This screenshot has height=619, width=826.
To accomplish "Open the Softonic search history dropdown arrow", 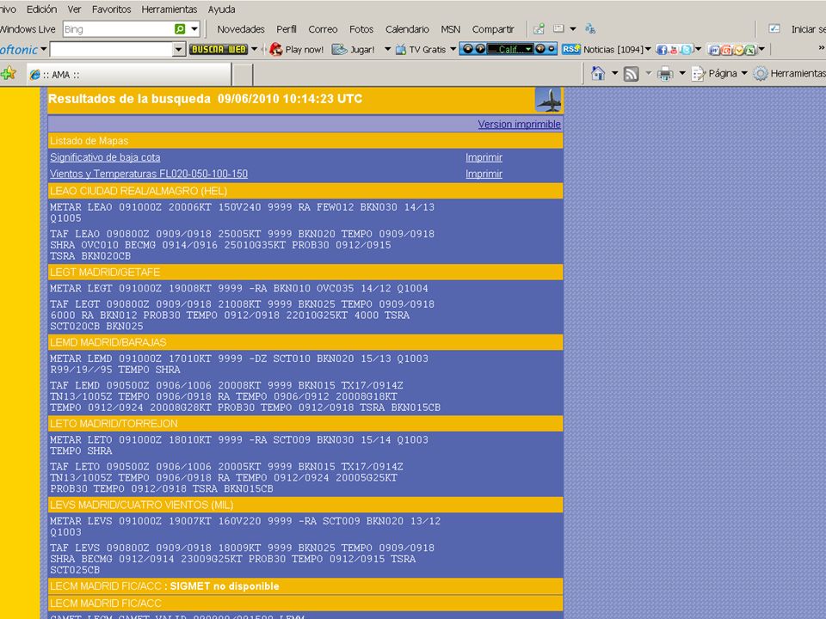I will coord(179,50).
